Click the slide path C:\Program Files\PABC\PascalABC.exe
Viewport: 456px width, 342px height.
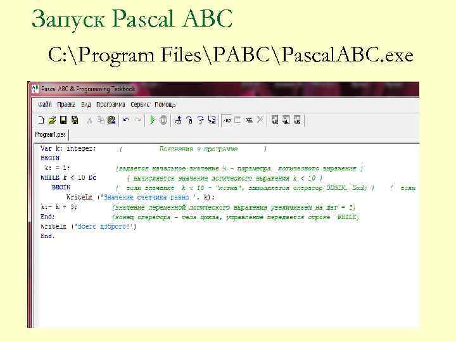pyautogui.click(x=231, y=54)
